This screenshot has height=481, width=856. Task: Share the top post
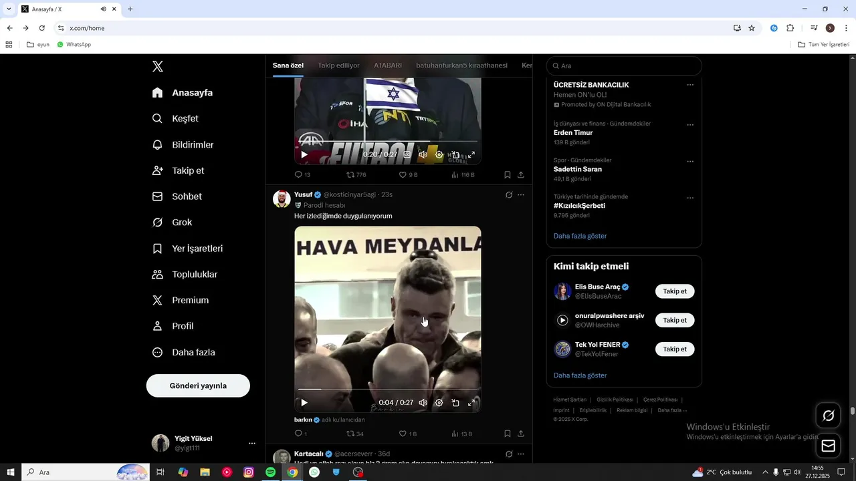(x=521, y=174)
